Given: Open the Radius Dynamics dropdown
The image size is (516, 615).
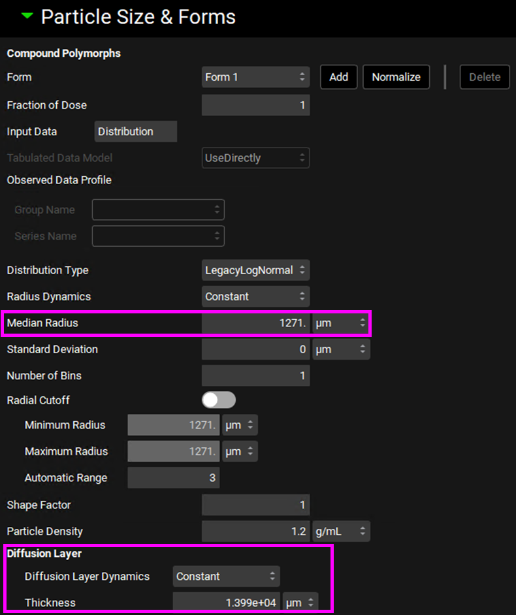Looking at the screenshot, I should 255,296.
